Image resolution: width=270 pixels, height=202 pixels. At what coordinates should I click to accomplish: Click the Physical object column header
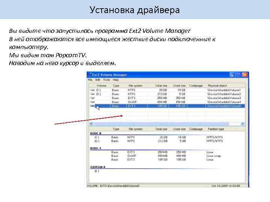click(217, 86)
